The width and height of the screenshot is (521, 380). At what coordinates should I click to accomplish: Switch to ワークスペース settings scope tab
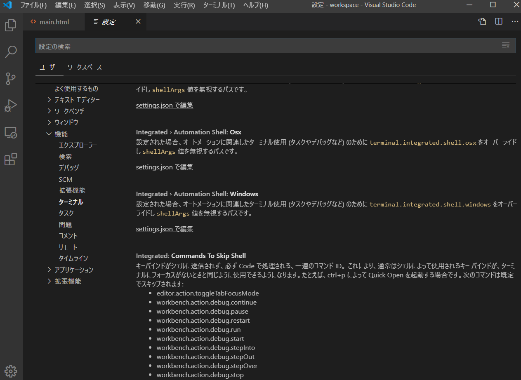click(x=85, y=67)
